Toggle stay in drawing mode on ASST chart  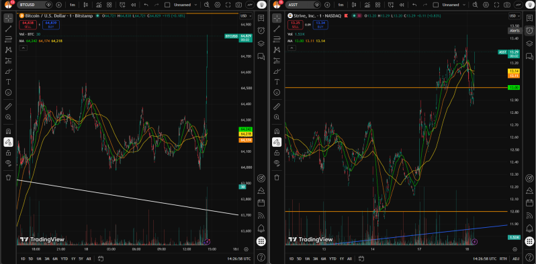[x=277, y=142]
